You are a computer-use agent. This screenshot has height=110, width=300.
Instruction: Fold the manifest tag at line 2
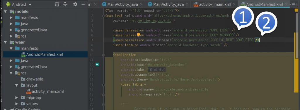pos(103,16)
